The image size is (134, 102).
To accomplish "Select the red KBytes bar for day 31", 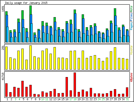I will (x=127, y=92).
